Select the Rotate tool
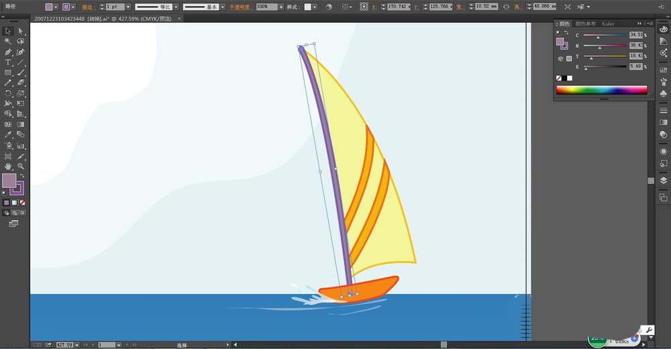The image size is (671, 349). tap(7, 93)
